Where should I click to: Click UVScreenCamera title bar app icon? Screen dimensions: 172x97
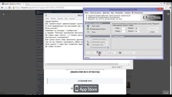[85, 9]
